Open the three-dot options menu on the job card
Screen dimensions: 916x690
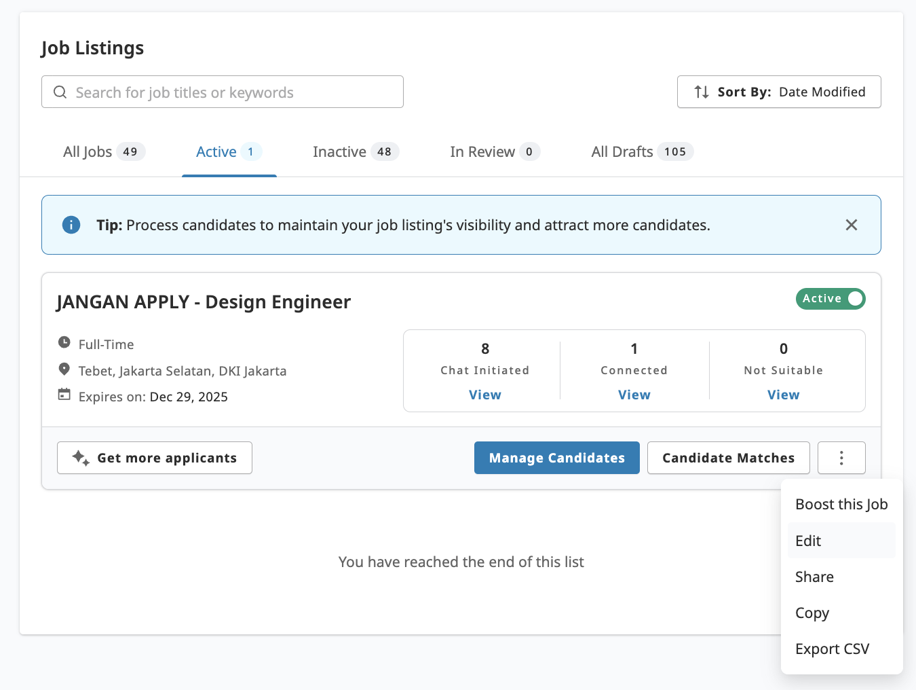[841, 458]
